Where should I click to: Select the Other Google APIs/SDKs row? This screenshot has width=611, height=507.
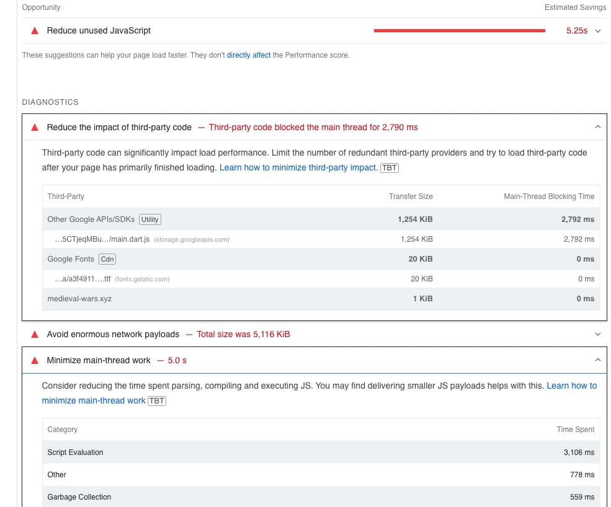[321, 219]
